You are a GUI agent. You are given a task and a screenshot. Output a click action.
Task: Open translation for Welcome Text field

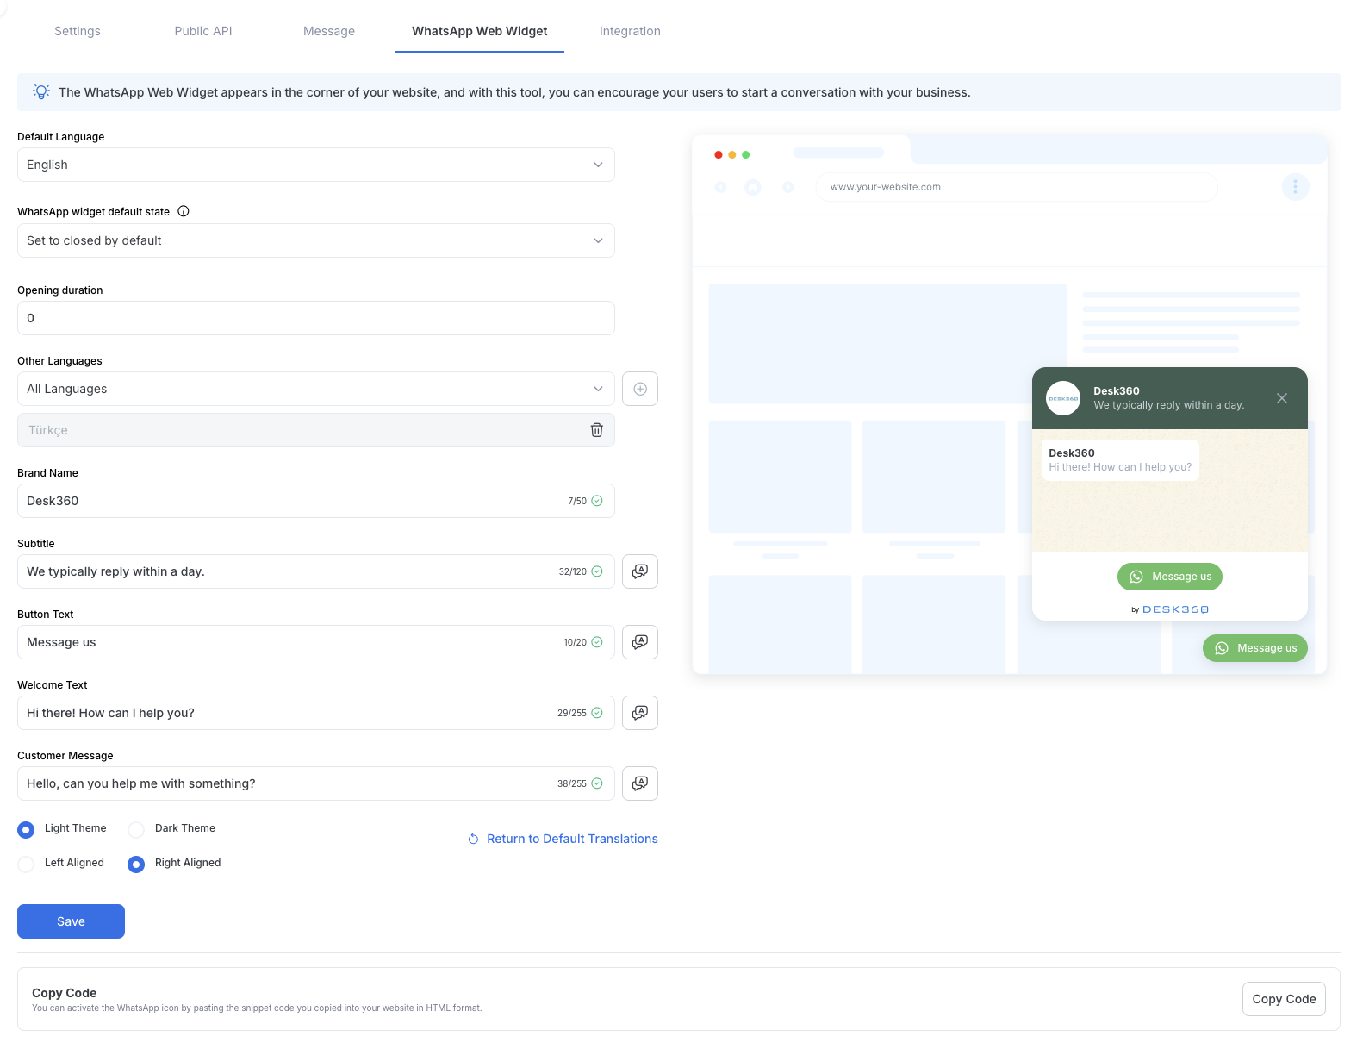pos(640,713)
